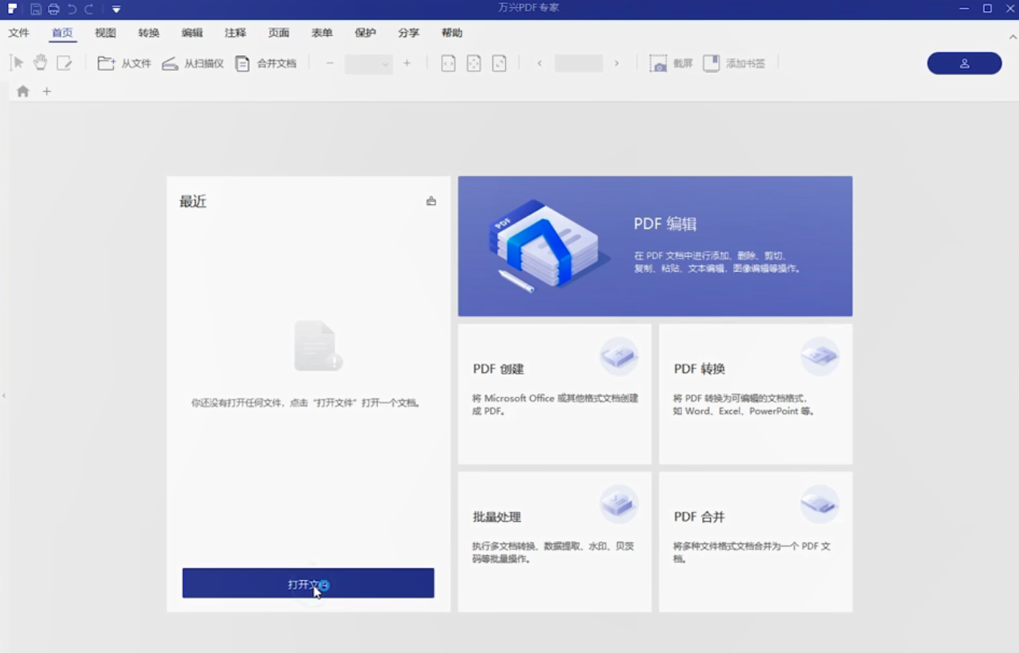This screenshot has width=1019, height=653.
Task: Click the PDF 转换 card icon
Action: pyautogui.click(x=820, y=356)
